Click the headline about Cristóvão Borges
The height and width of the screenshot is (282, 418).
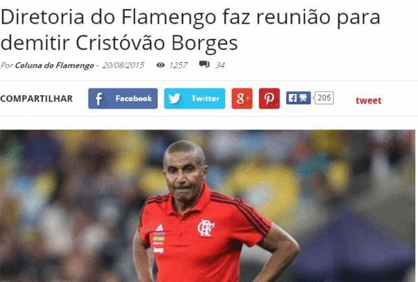pos(190,30)
